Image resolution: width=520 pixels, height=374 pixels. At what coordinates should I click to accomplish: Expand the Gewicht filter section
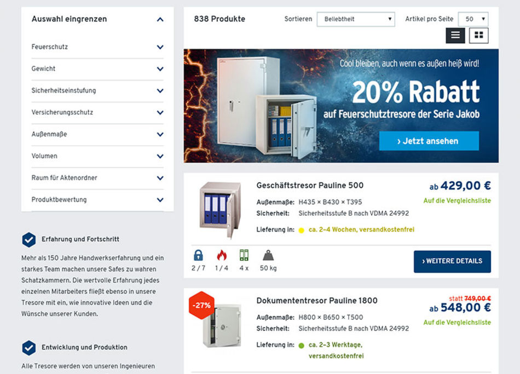pos(160,69)
